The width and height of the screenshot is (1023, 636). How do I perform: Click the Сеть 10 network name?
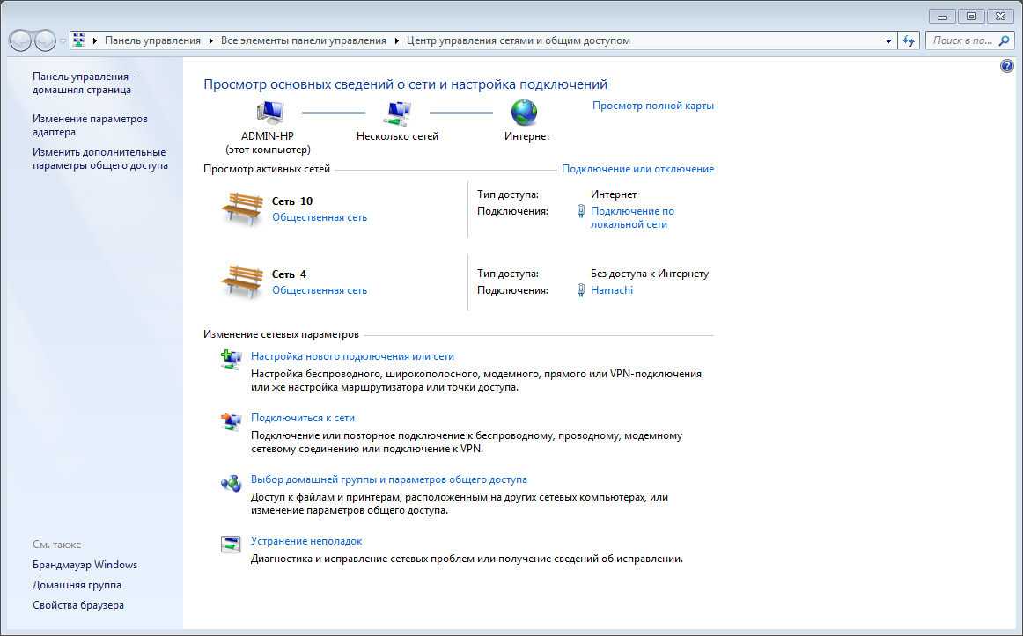pyautogui.click(x=292, y=201)
